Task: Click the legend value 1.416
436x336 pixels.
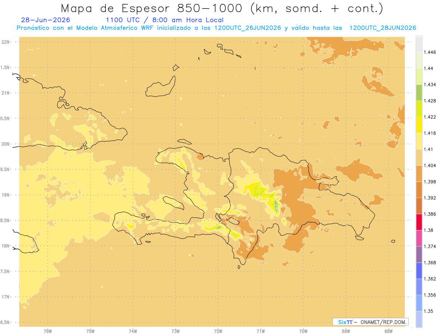Action: click(x=430, y=133)
